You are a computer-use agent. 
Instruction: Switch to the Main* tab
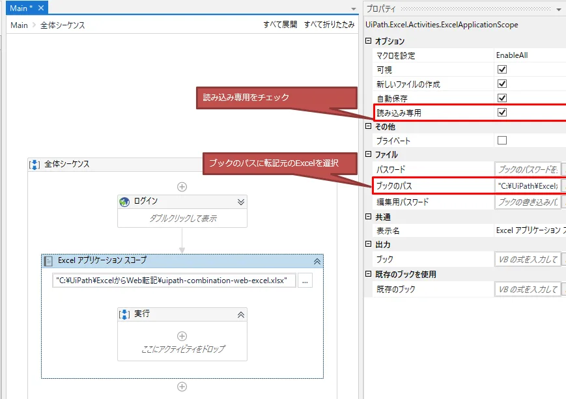20,8
